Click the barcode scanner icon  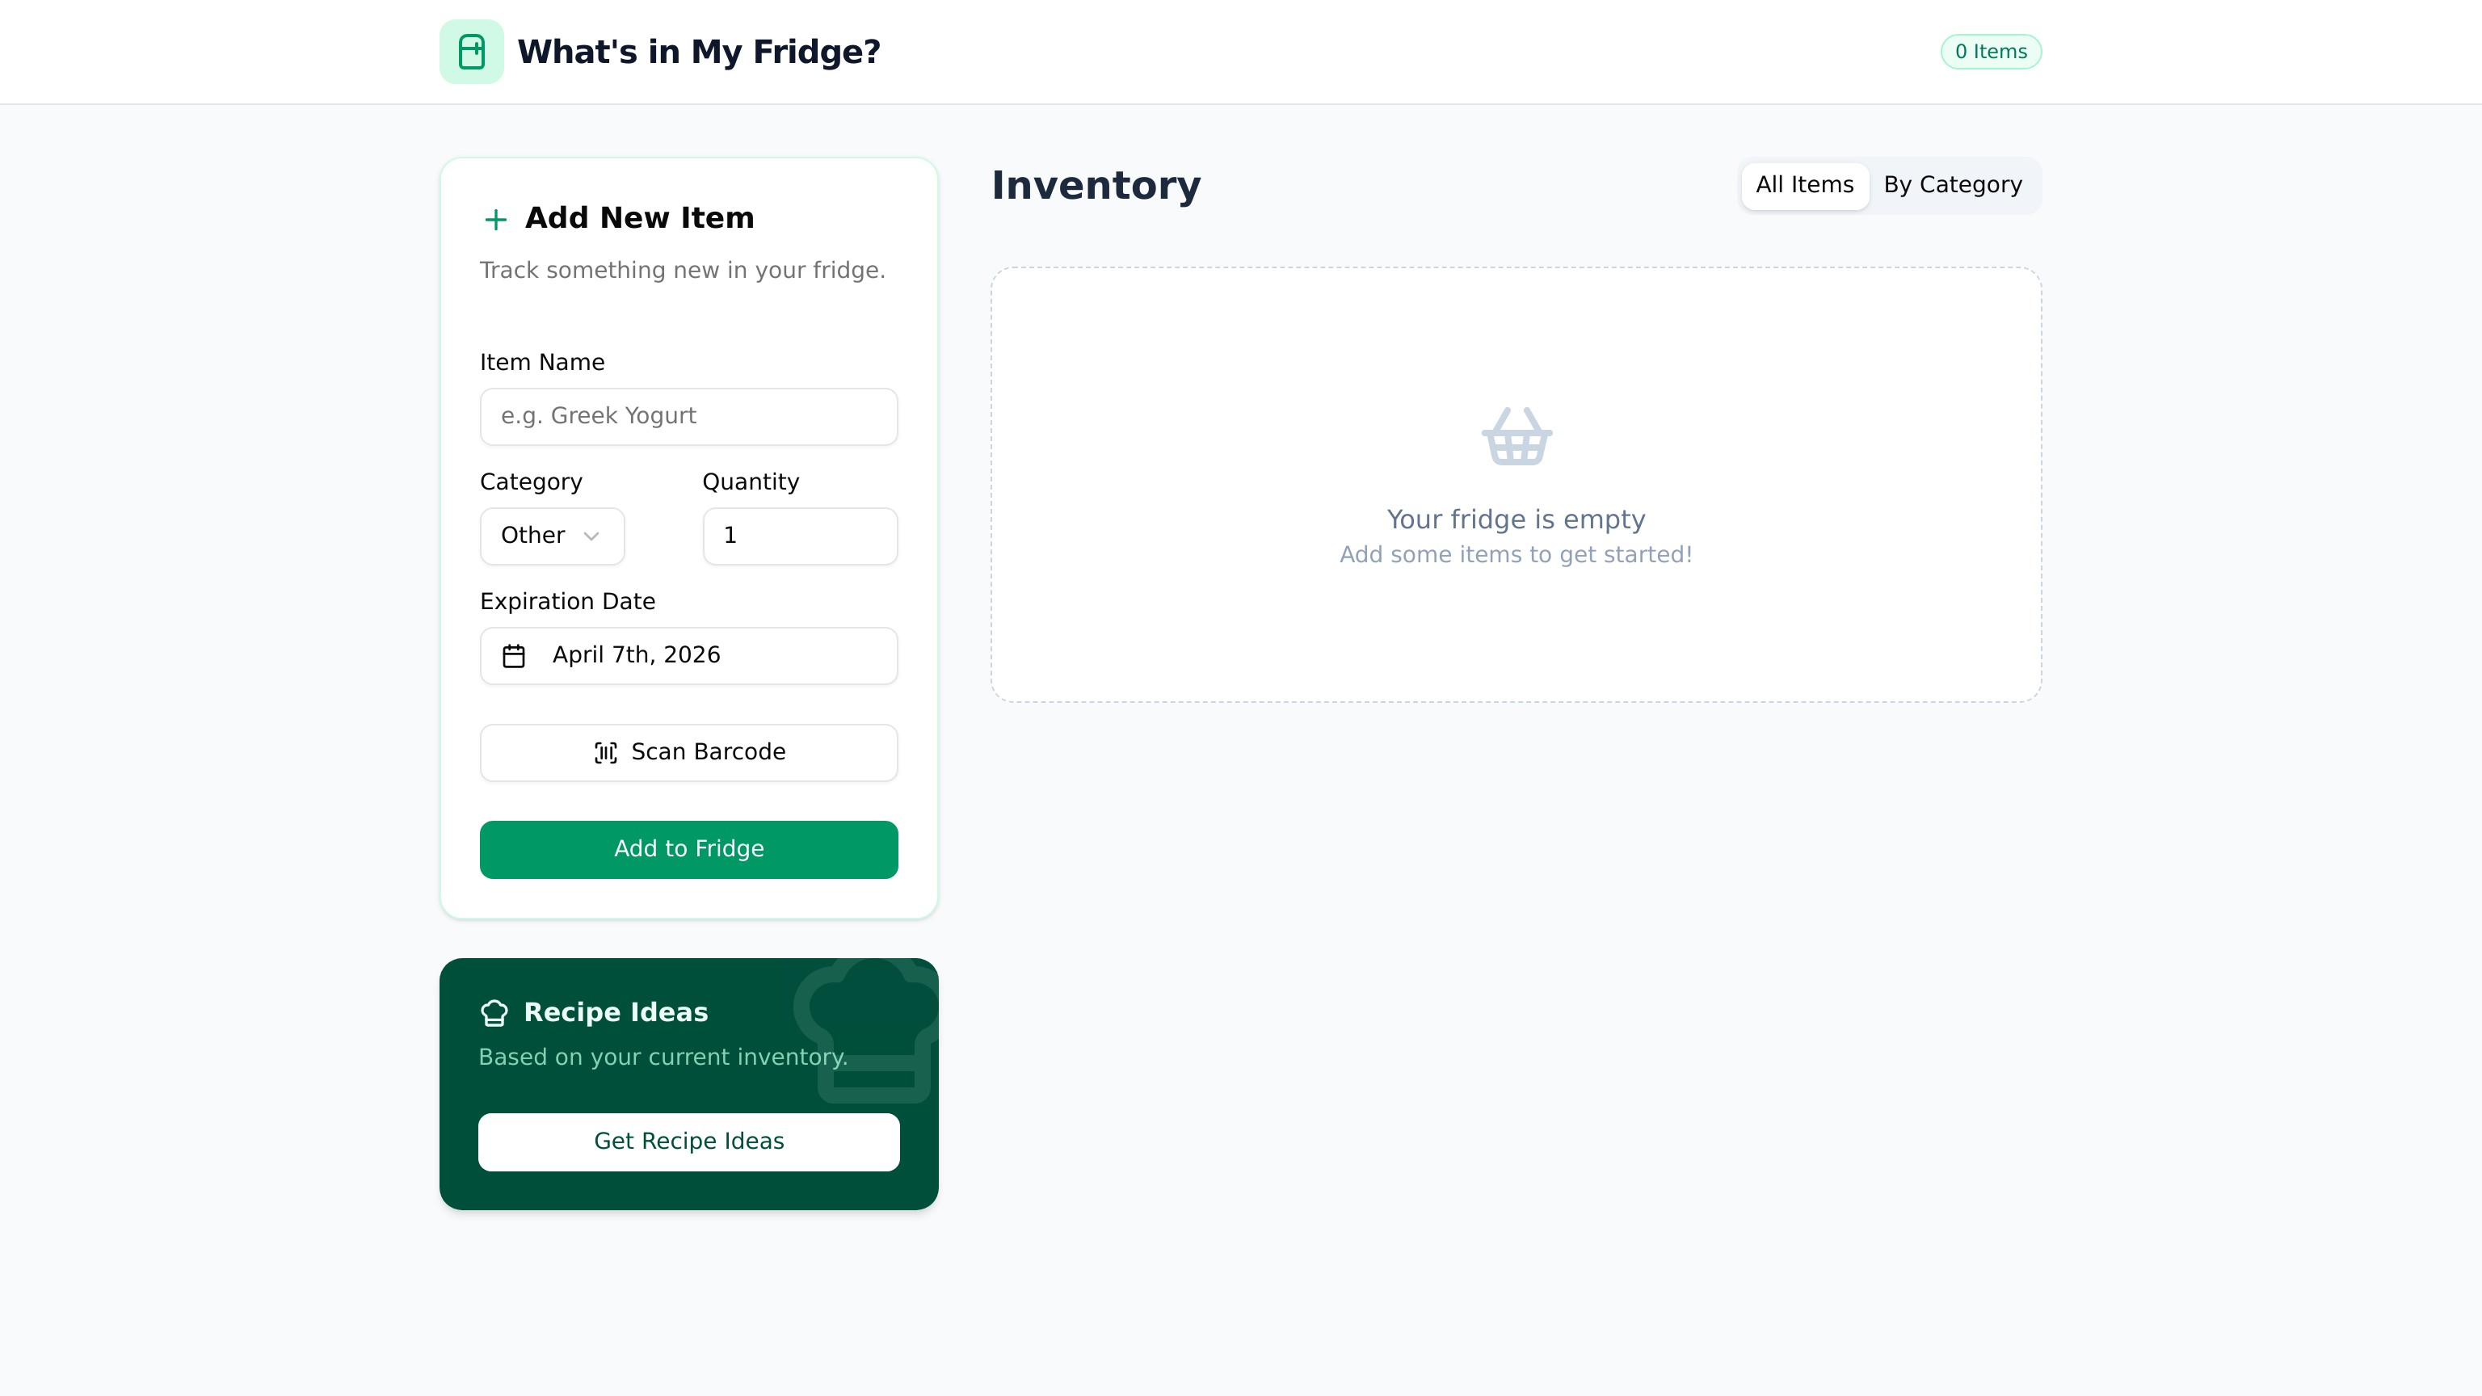click(x=605, y=752)
